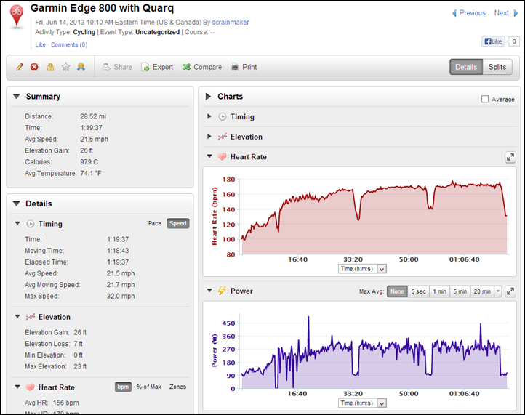The height and width of the screenshot is (415, 525).
Task: Set Max Avg to 20 min
Action: pyautogui.click(x=482, y=291)
